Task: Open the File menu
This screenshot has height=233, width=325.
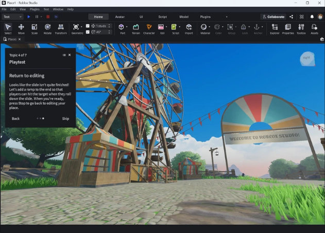Action: point(4,9)
